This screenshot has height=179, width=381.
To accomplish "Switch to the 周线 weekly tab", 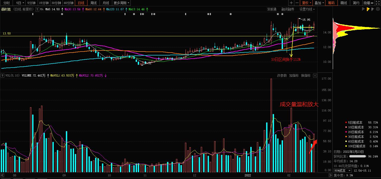I will 94,3.
